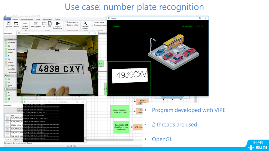The height and width of the screenshot is (151, 269).
Task: Click the Добавить виртуалы icon
Action: 25,24
